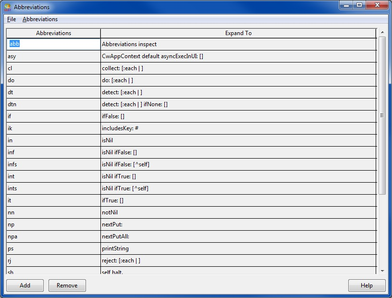Click the vertical scrollbar thumb
This screenshot has width=392, height=298.
[x=382, y=115]
